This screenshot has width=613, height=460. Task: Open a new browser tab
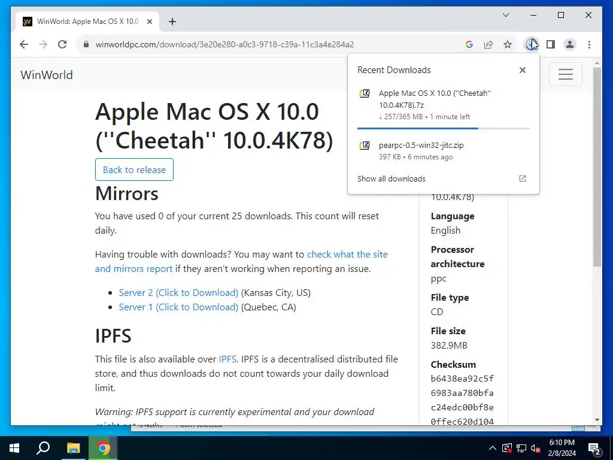click(x=172, y=22)
